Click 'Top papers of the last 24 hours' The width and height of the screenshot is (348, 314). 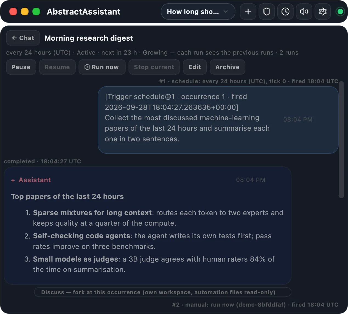click(x=68, y=197)
